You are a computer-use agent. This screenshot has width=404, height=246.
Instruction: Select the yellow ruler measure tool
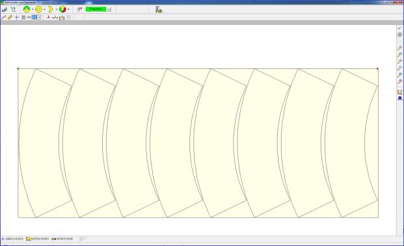[x=10, y=18]
